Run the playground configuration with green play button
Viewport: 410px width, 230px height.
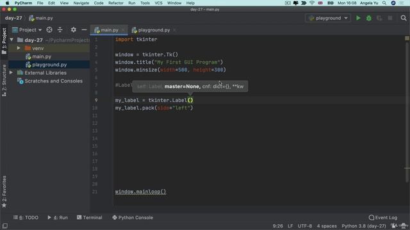[358, 18]
